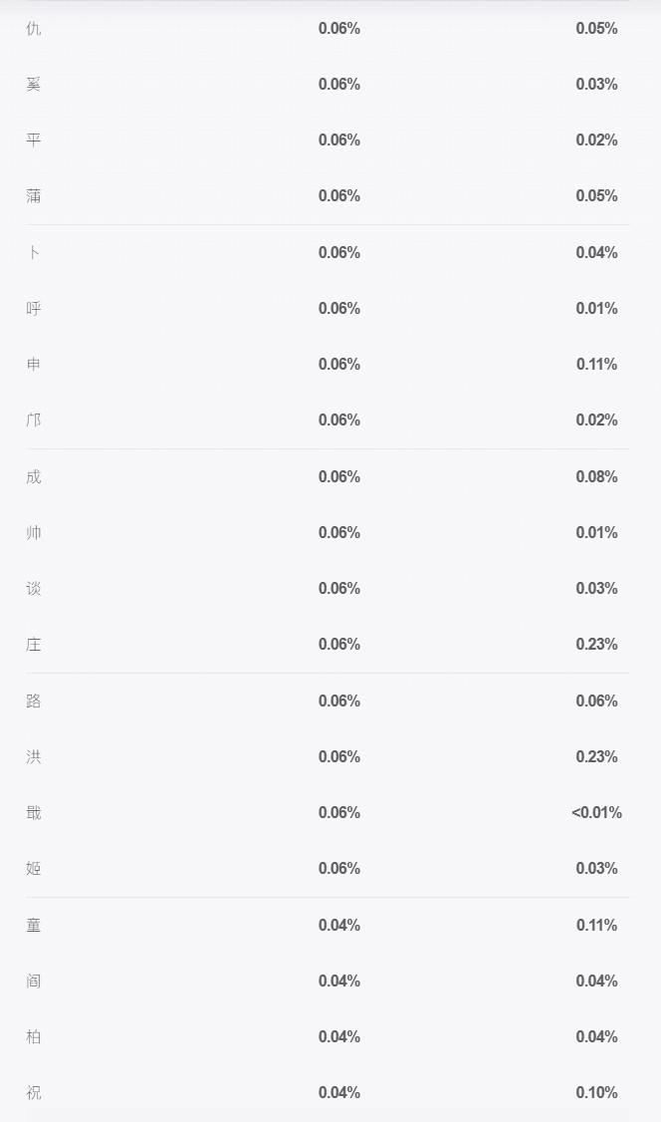Viewport: 661px width, 1122px height.
Task: Click the surname 路
Action: tap(34, 701)
